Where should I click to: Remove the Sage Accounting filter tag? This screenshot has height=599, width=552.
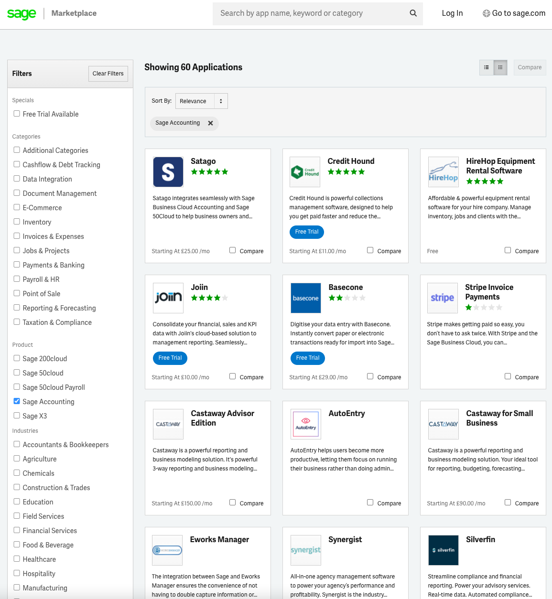tap(210, 123)
